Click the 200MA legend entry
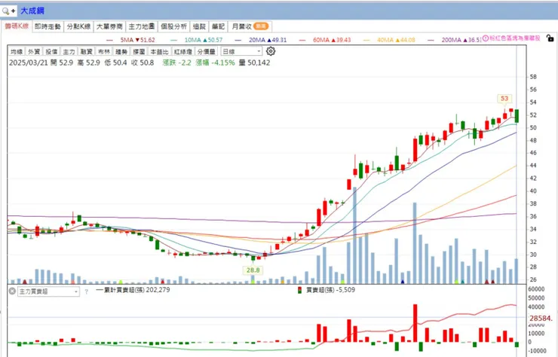The width and height of the screenshot is (558, 357). [x=455, y=40]
